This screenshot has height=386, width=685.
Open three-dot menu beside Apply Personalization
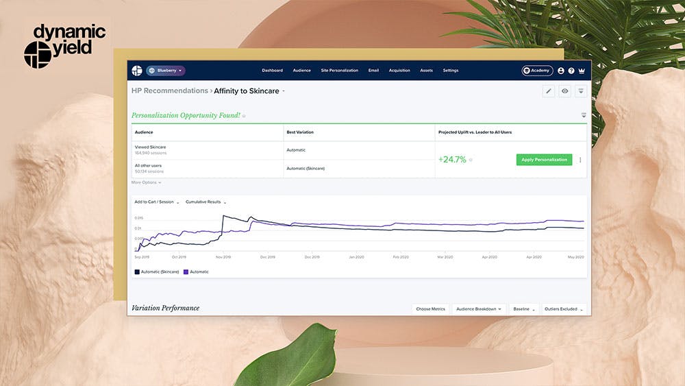pyautogui.click(x=580, y=160)
